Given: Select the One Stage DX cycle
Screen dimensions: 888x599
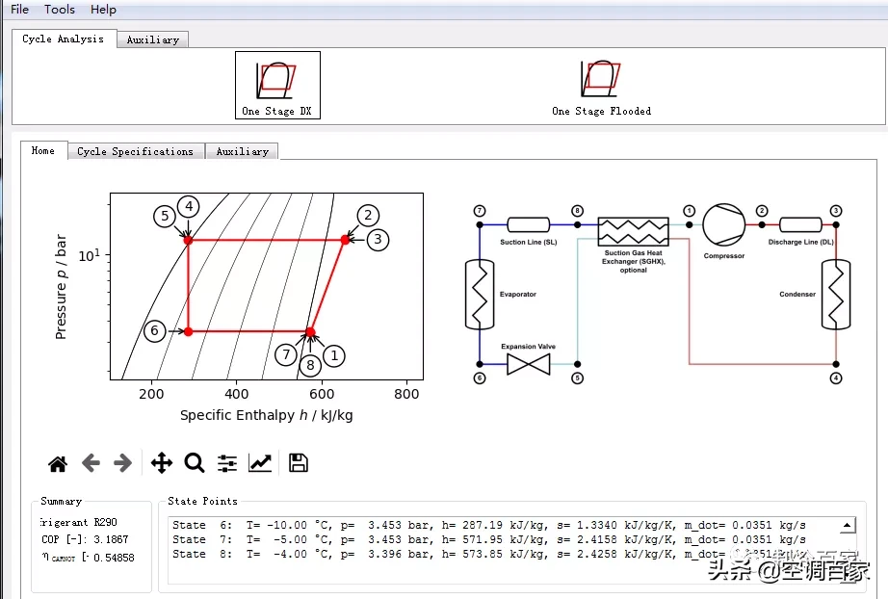Looking at the screenshot, I should click(277, 85).
